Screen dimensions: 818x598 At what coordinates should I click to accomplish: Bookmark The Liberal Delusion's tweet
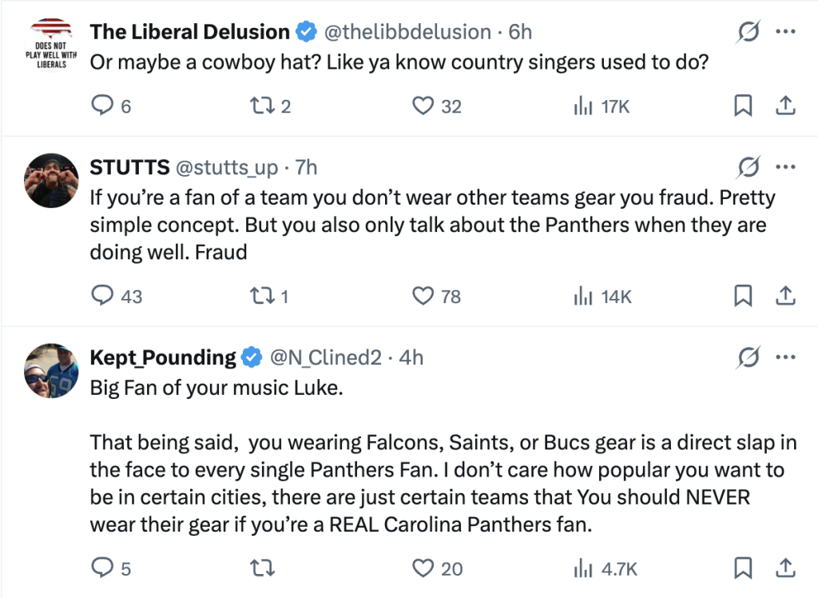(x=743, y=106)
